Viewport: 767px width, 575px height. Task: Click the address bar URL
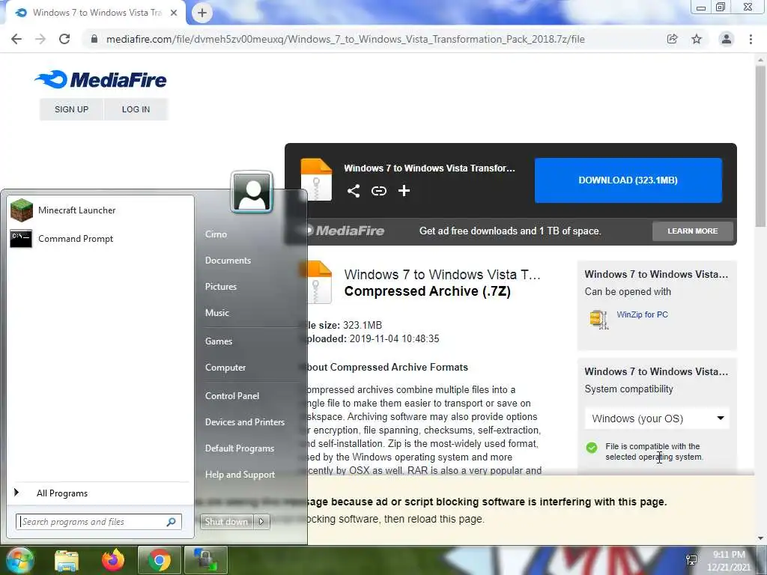(x=345, y=39)
